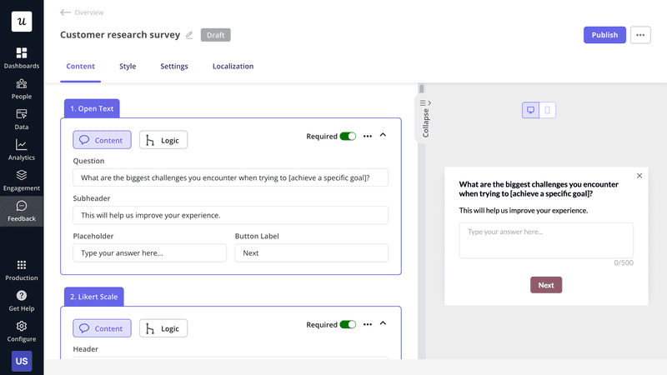
Task: Select the 2. Likert Scale question header
Action: [x=94, y=297]
